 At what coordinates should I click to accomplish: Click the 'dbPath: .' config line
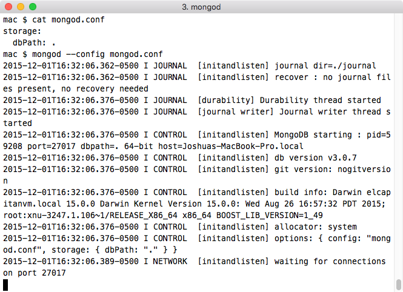pos(34,42)
